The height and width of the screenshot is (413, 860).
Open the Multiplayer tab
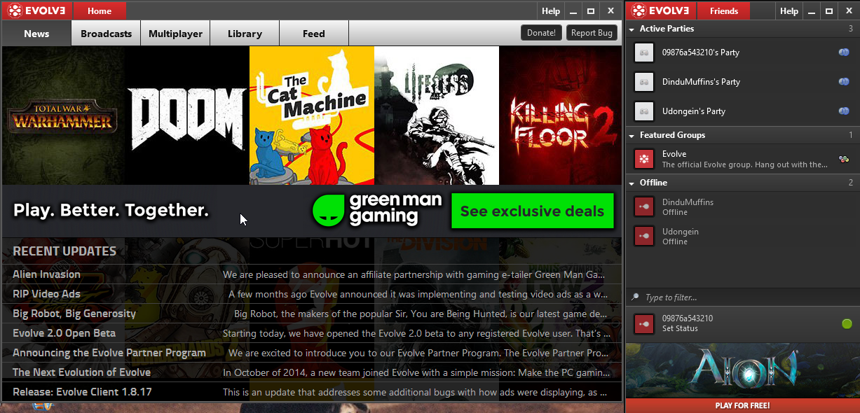(x=175, y=33)
